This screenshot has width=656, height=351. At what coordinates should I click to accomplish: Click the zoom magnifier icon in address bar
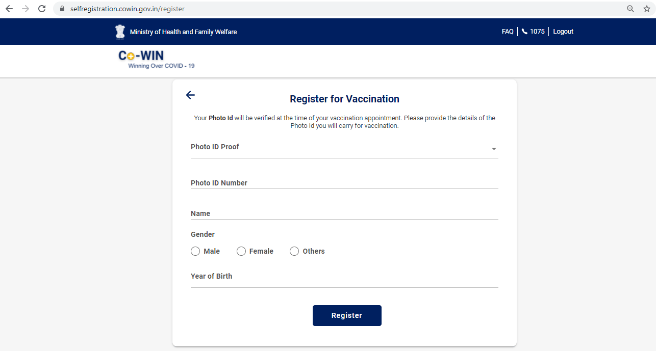coord(630,9)
